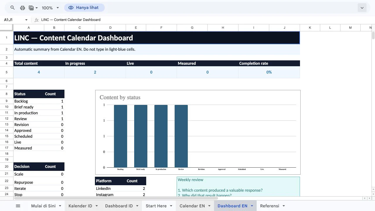Select the Total content header cell
Viewport: 375px width, 211px height.
pos(39,63)
